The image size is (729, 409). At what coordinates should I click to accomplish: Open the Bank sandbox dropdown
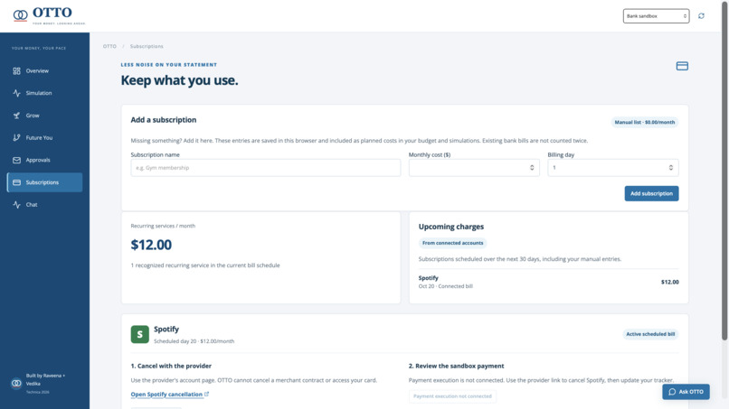(656, 16)
